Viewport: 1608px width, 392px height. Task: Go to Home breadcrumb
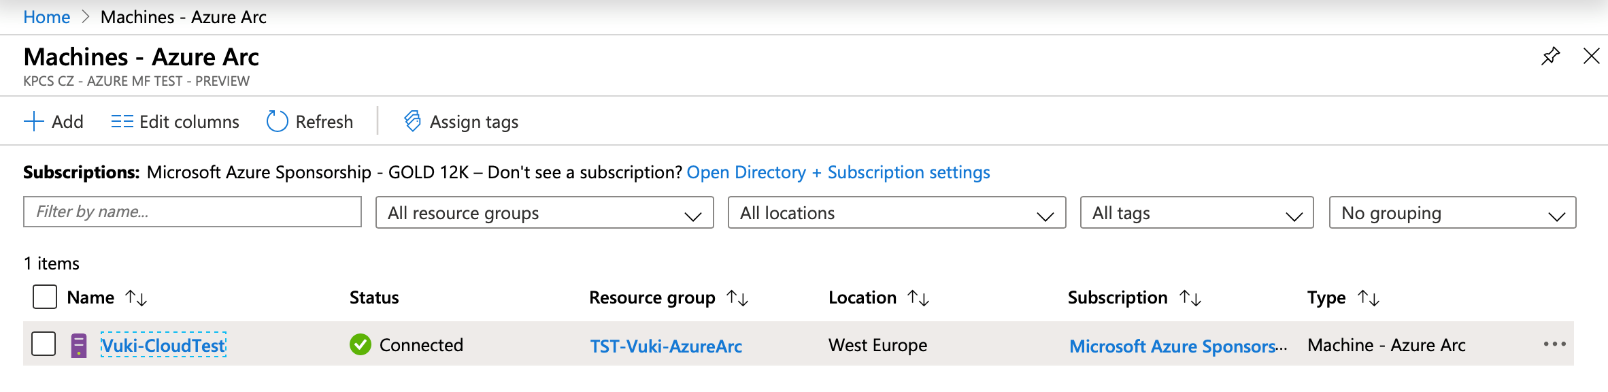(46, 17)
